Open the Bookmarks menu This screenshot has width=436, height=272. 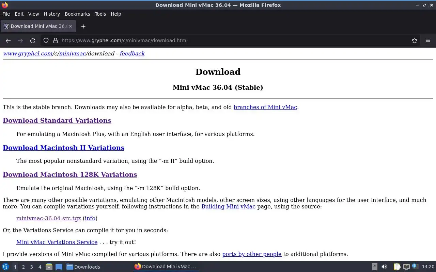coord(77,14)
